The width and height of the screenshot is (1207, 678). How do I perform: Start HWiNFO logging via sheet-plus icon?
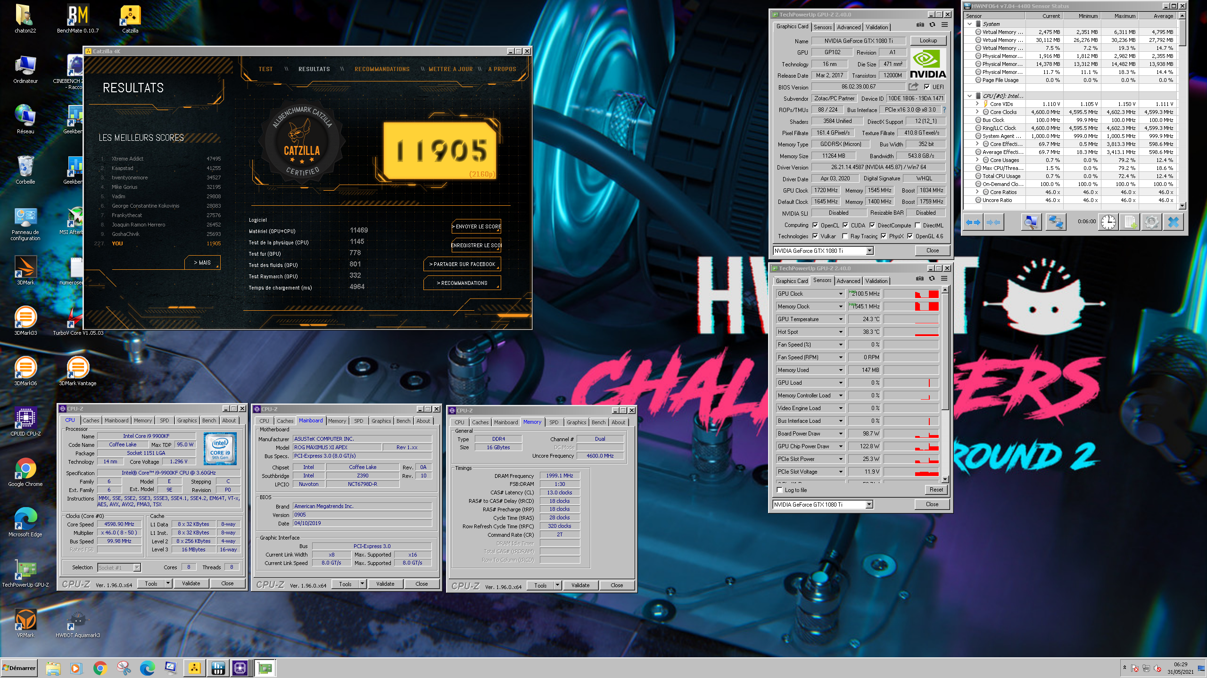(x=1130, y=222)
